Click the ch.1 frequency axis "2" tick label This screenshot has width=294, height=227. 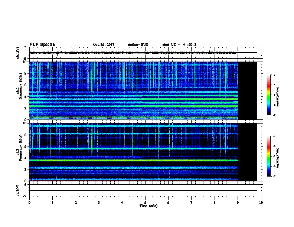[x=26, y=108]
